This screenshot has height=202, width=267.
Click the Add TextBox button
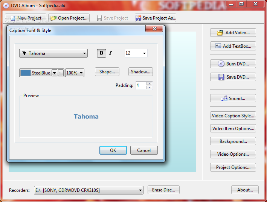(x=233, y=46)
